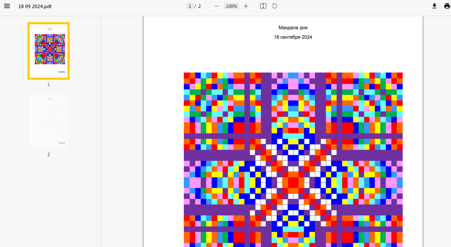The height and width of the screenshot is (247, 451).
Task: Click the current page number field
Action: [x=190, y=6]
